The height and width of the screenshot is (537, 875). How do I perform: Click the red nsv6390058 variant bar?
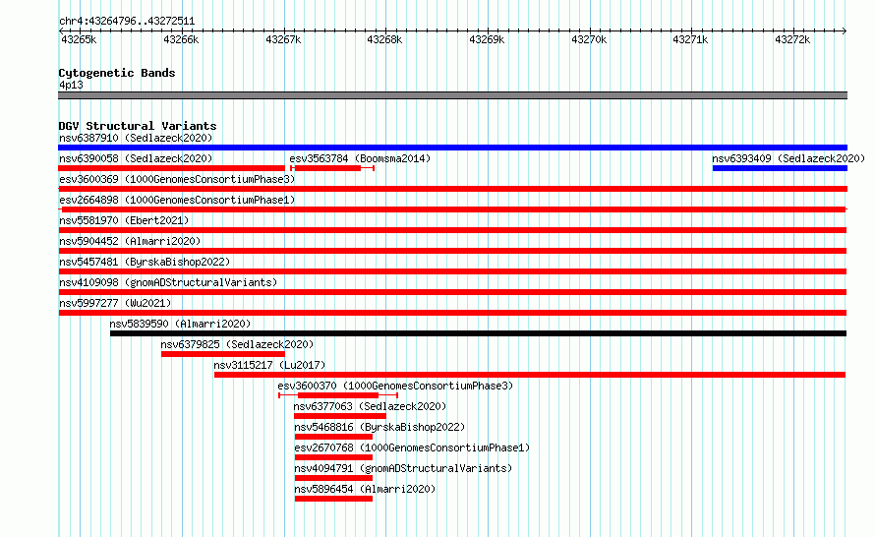(171, 168)
